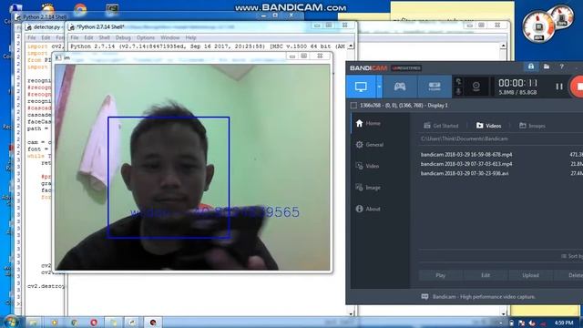Click the 1366x768 Display 1 target text

[x=404, y=106]
